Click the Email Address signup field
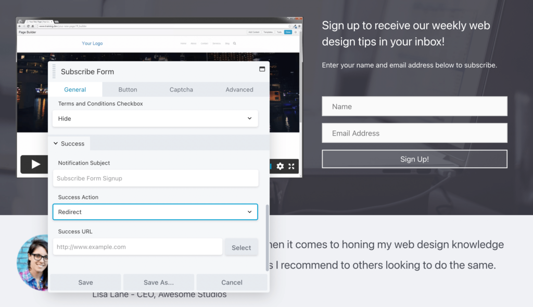Screen dimensions: 533x307 point(414,133)
